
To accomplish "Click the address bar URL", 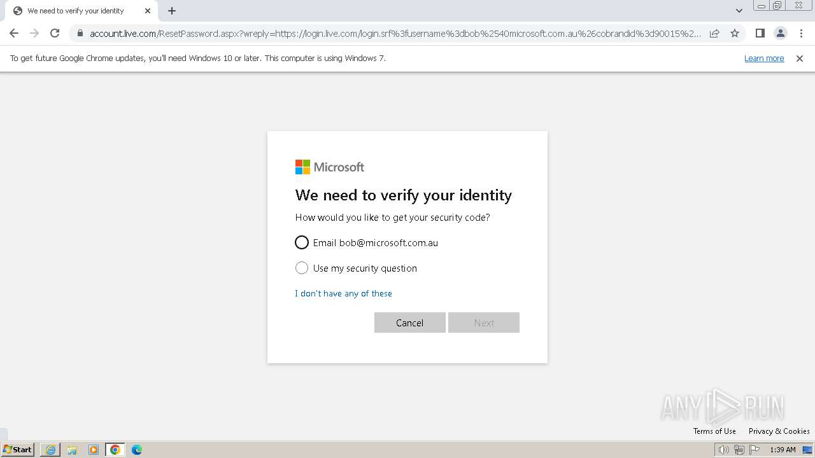I will (x=395, y=34).
